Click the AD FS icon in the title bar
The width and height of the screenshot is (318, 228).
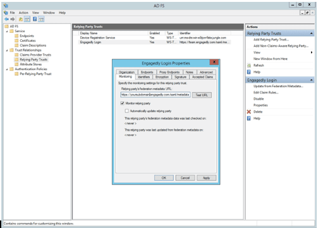[6, 6]
